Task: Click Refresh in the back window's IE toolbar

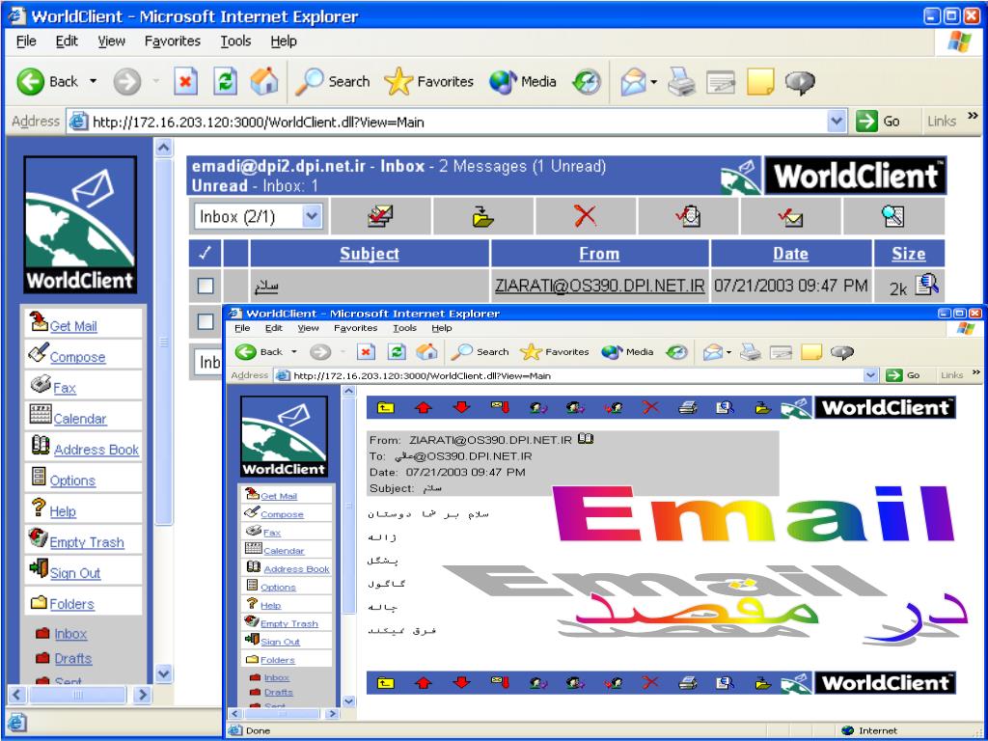Action: coord(225,81)
